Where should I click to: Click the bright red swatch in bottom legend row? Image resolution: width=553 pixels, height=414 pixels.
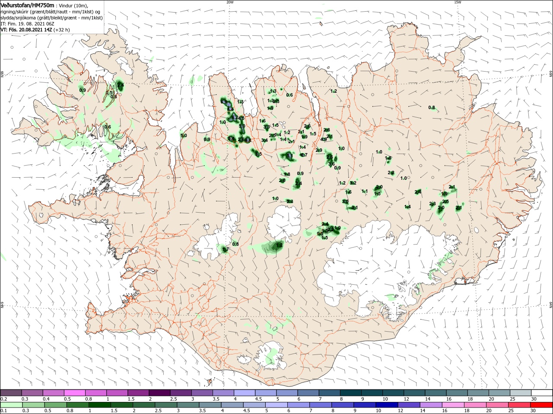[x=541, y=404]
